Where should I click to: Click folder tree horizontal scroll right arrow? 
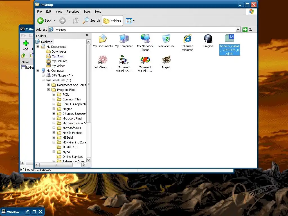[84, 165]
